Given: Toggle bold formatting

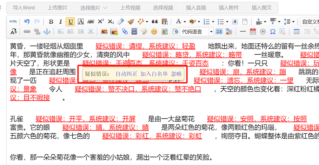Looking at the screenshot, I should (x=51, y=22).
